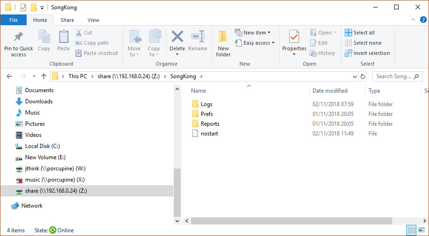Viewport: 429px width, 236px height.
Task: Select the Logs folder
Action: coord(202,104)
